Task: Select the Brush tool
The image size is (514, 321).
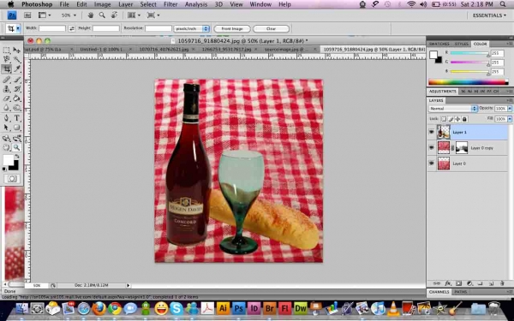Action: (x=17, y=80)
